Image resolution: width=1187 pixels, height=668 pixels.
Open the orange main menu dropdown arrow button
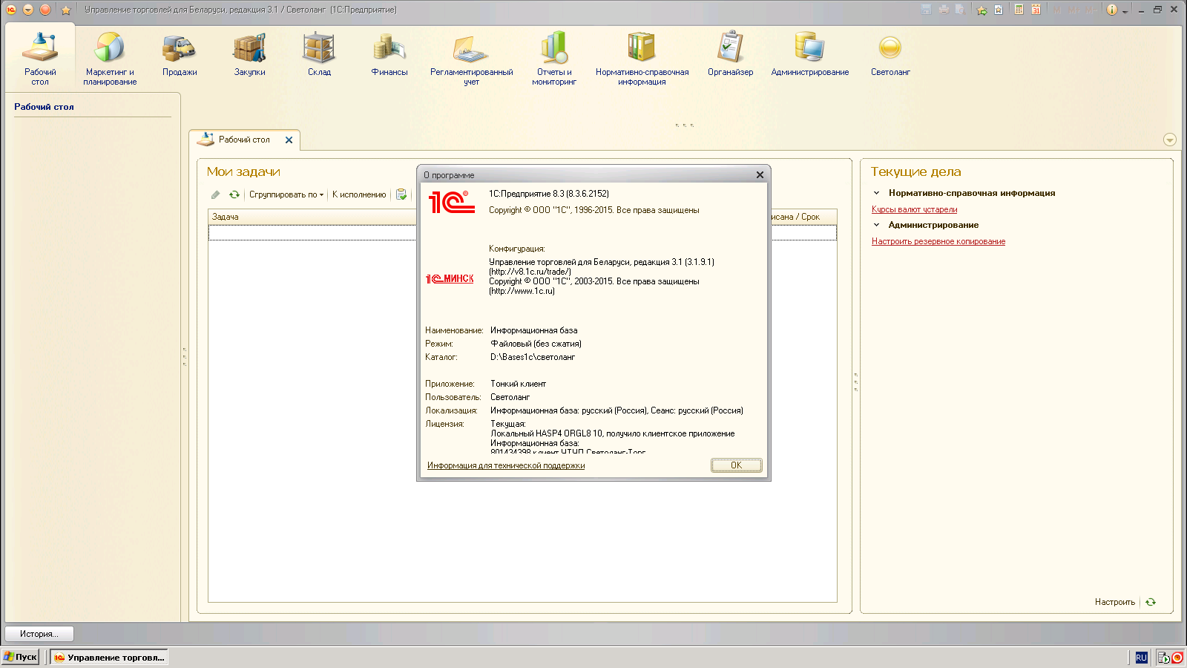pyautogui.click(x=28, y=10)
